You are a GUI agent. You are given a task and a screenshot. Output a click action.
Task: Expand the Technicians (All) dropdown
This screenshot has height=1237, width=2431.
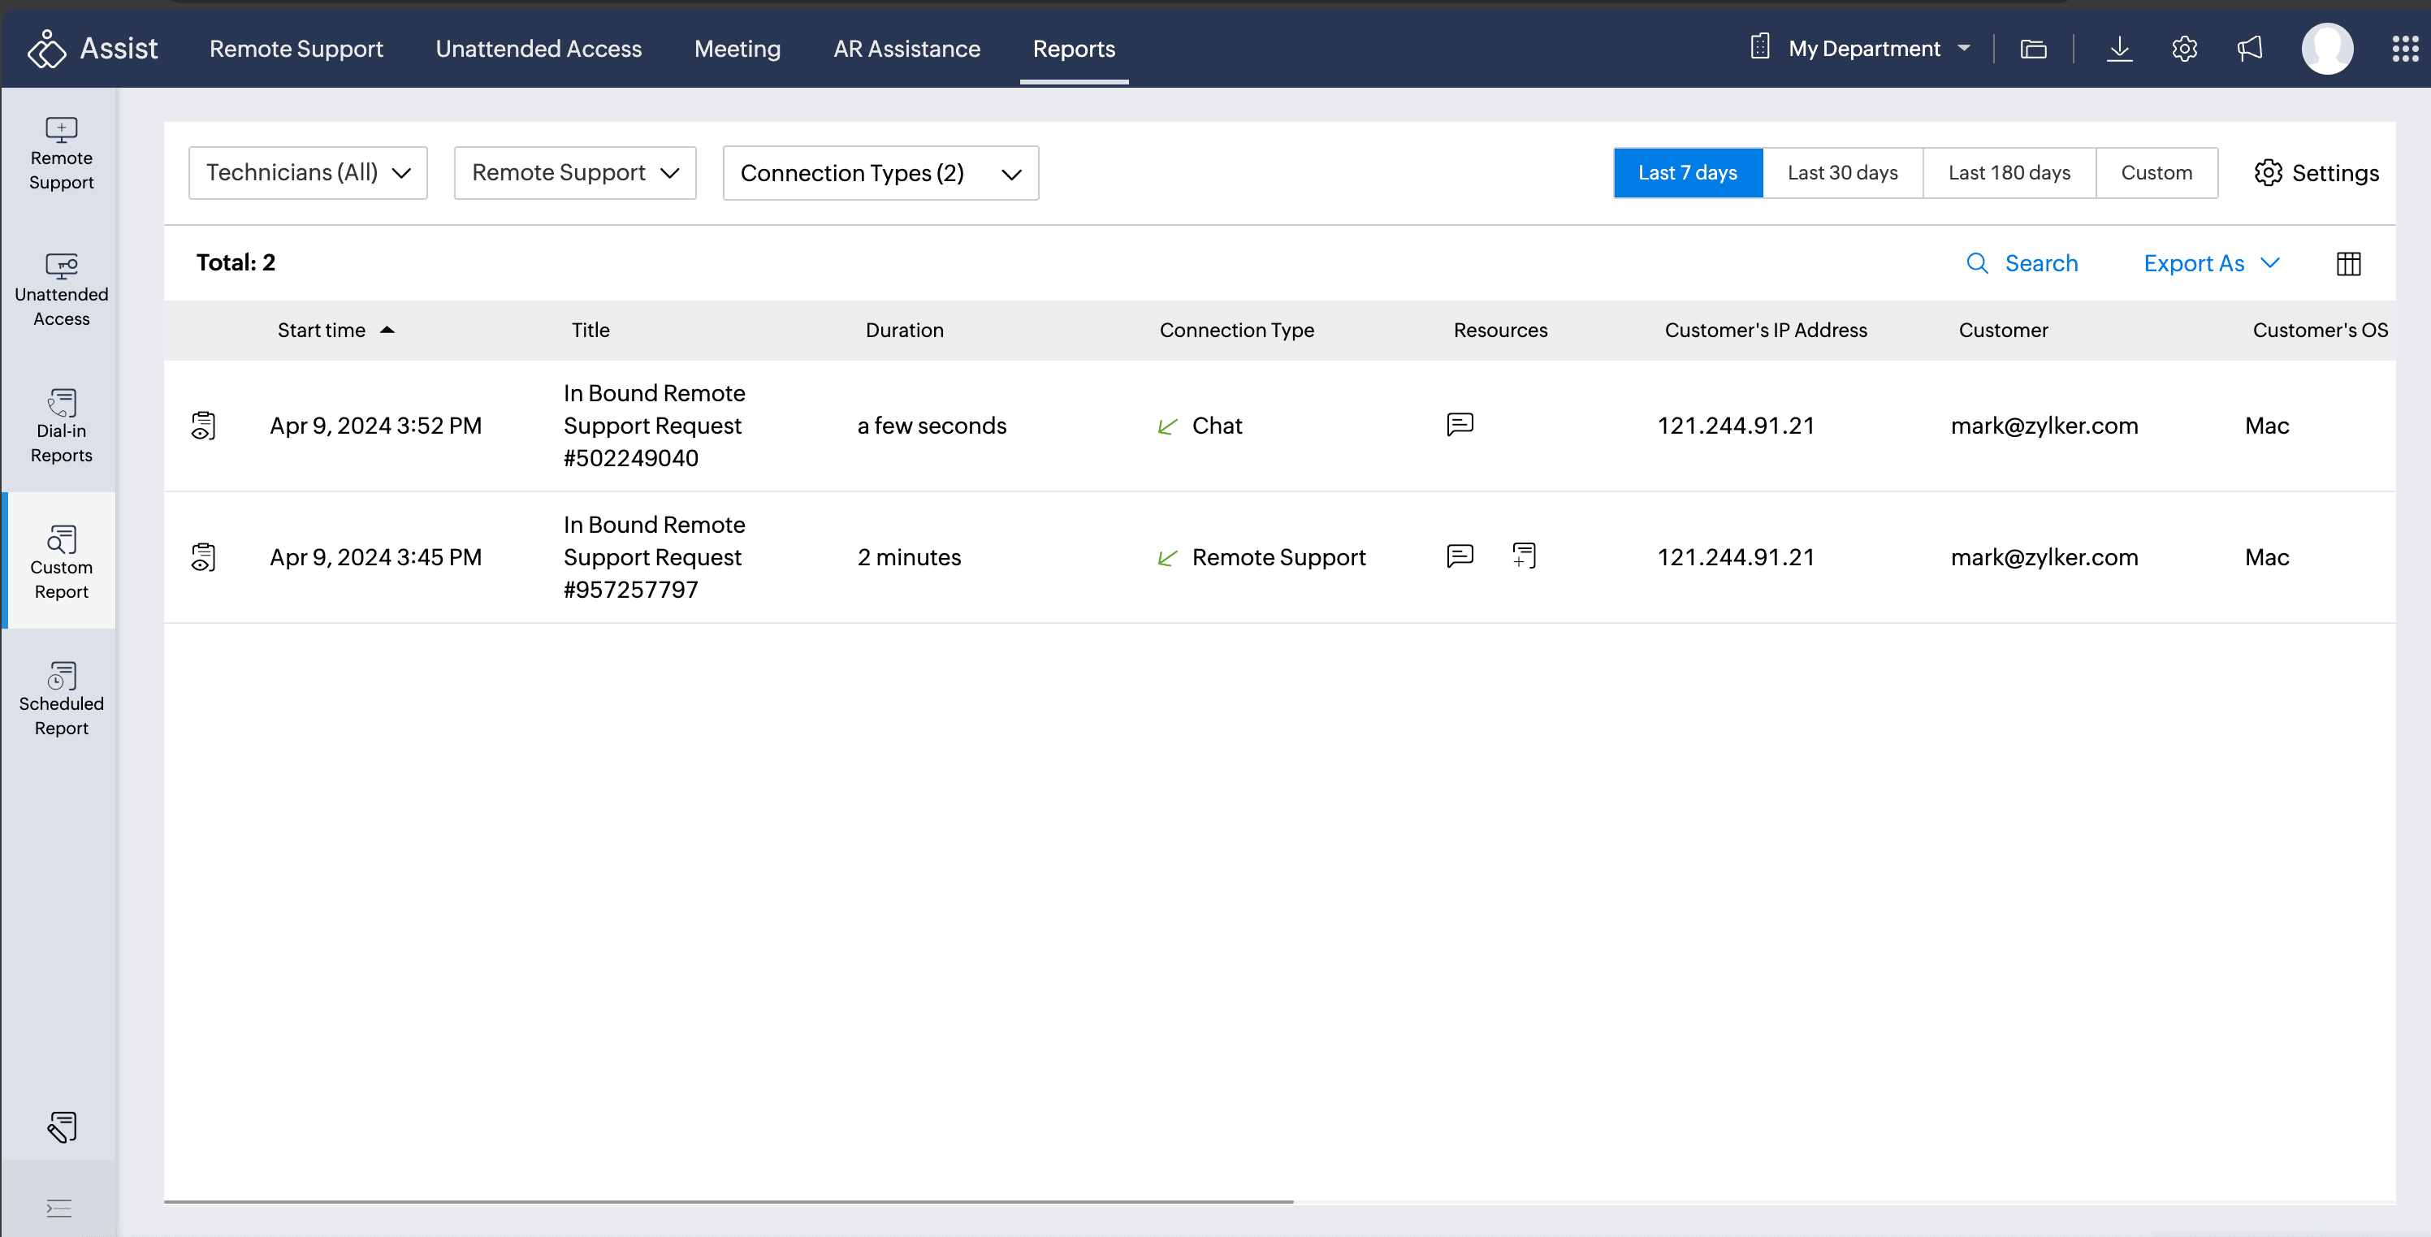[x=308, y=173]
